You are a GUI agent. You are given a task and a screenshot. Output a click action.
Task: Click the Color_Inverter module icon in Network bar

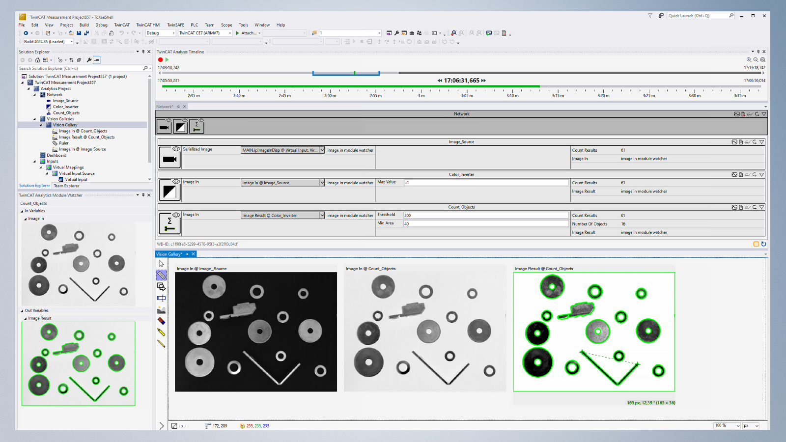pyautogui.click(x=180, y=127)
